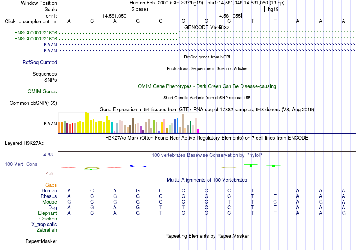This screenshot has width=356, height=250.
Task: Select the Common dbSNP(155) track label
Action: (x=33, y=103)
